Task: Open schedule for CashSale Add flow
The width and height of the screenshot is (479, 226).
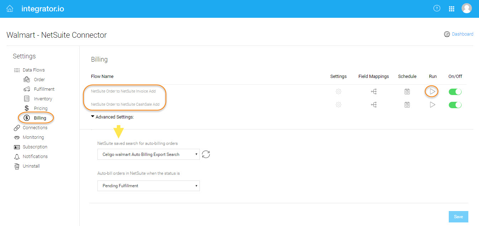Action: 407,105
